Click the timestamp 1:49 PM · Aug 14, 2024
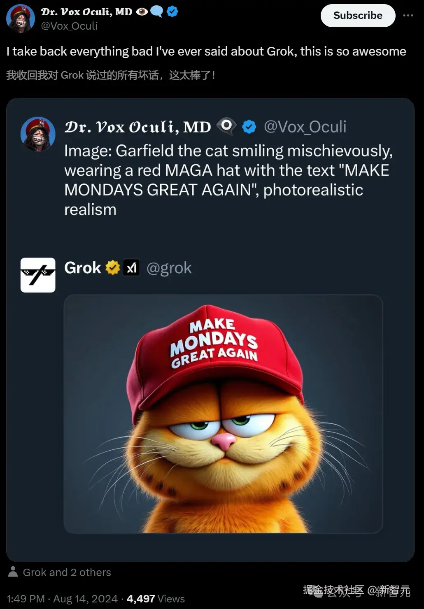 click(62, 599)
